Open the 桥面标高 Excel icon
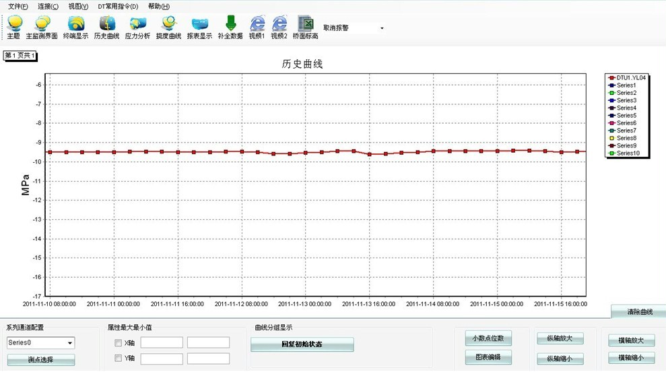This screenshot has width=666, height=372. point(306,27)
